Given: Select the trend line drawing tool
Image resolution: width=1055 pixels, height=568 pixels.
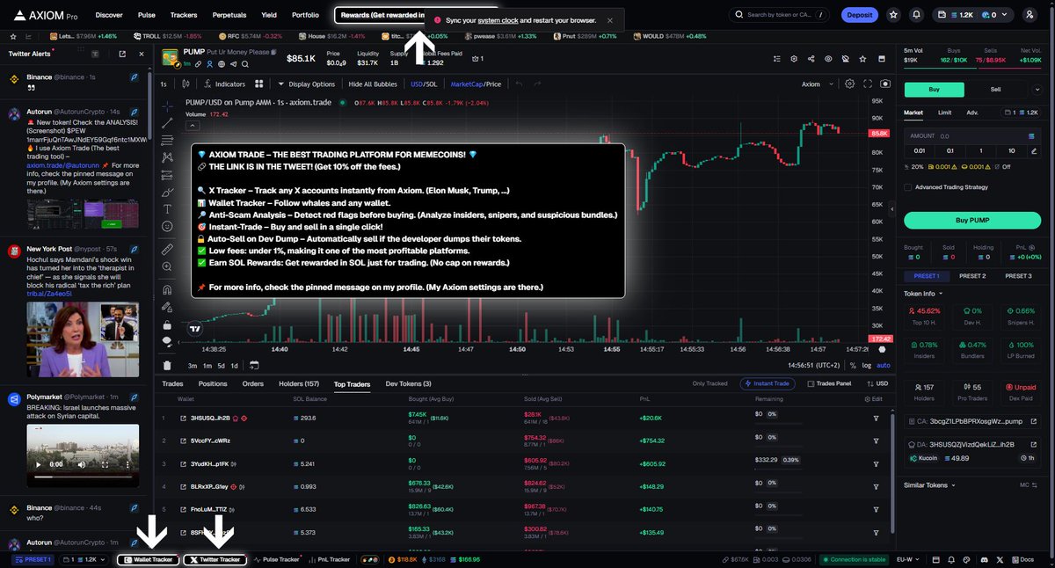Looking at the screenshot, I should pos(167,122).
